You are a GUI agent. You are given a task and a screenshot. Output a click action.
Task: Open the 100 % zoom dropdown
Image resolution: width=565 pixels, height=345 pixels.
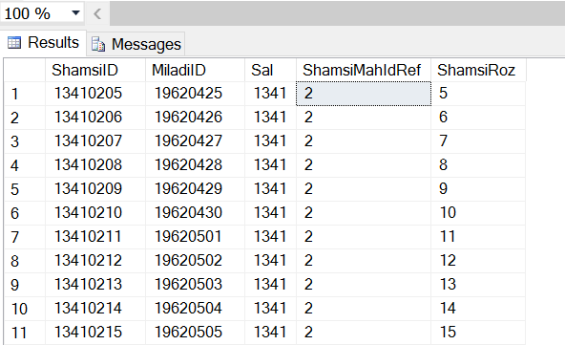pyautogui.click(x=75, y=13)
